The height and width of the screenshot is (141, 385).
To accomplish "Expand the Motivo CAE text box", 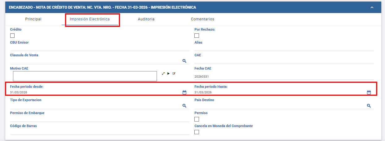I will coord(163,74).
